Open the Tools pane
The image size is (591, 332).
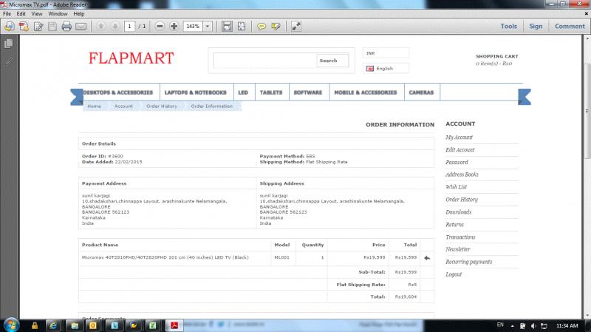(508, 26)
